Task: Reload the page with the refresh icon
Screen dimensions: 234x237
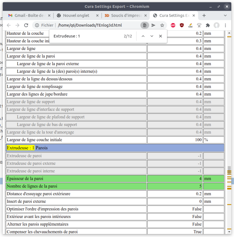Action: pyautogui.click(x=26, y=25)
